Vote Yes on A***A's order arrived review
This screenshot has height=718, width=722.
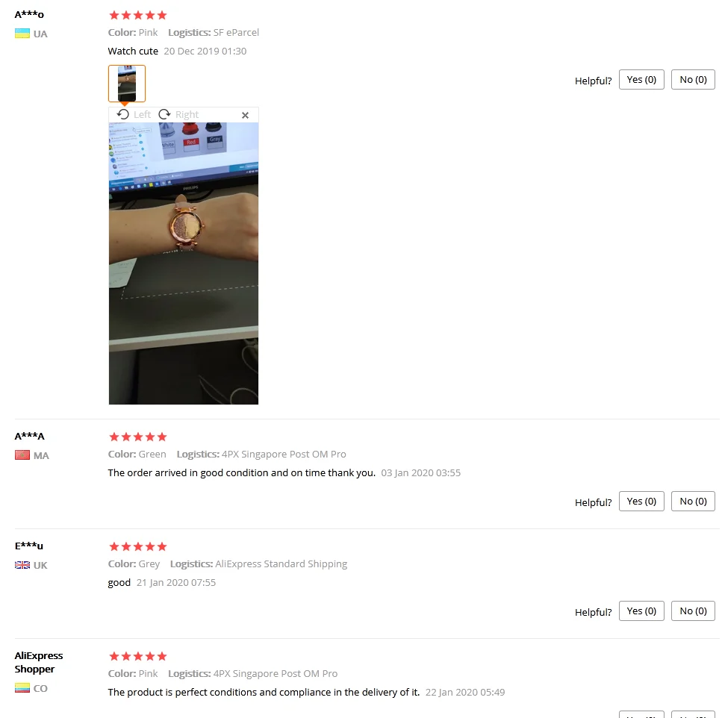[641, 502]
